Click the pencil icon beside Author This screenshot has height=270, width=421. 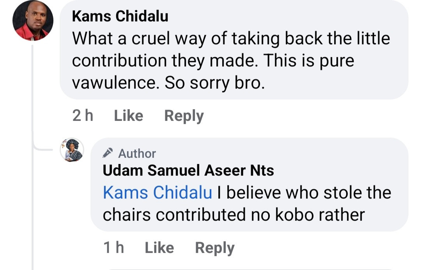108,153
